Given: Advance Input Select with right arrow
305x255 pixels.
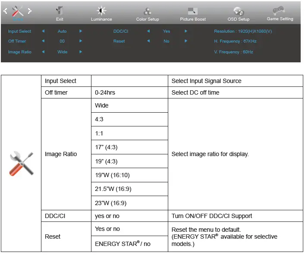Looking at the screenshot, I should tap(81, 31).
